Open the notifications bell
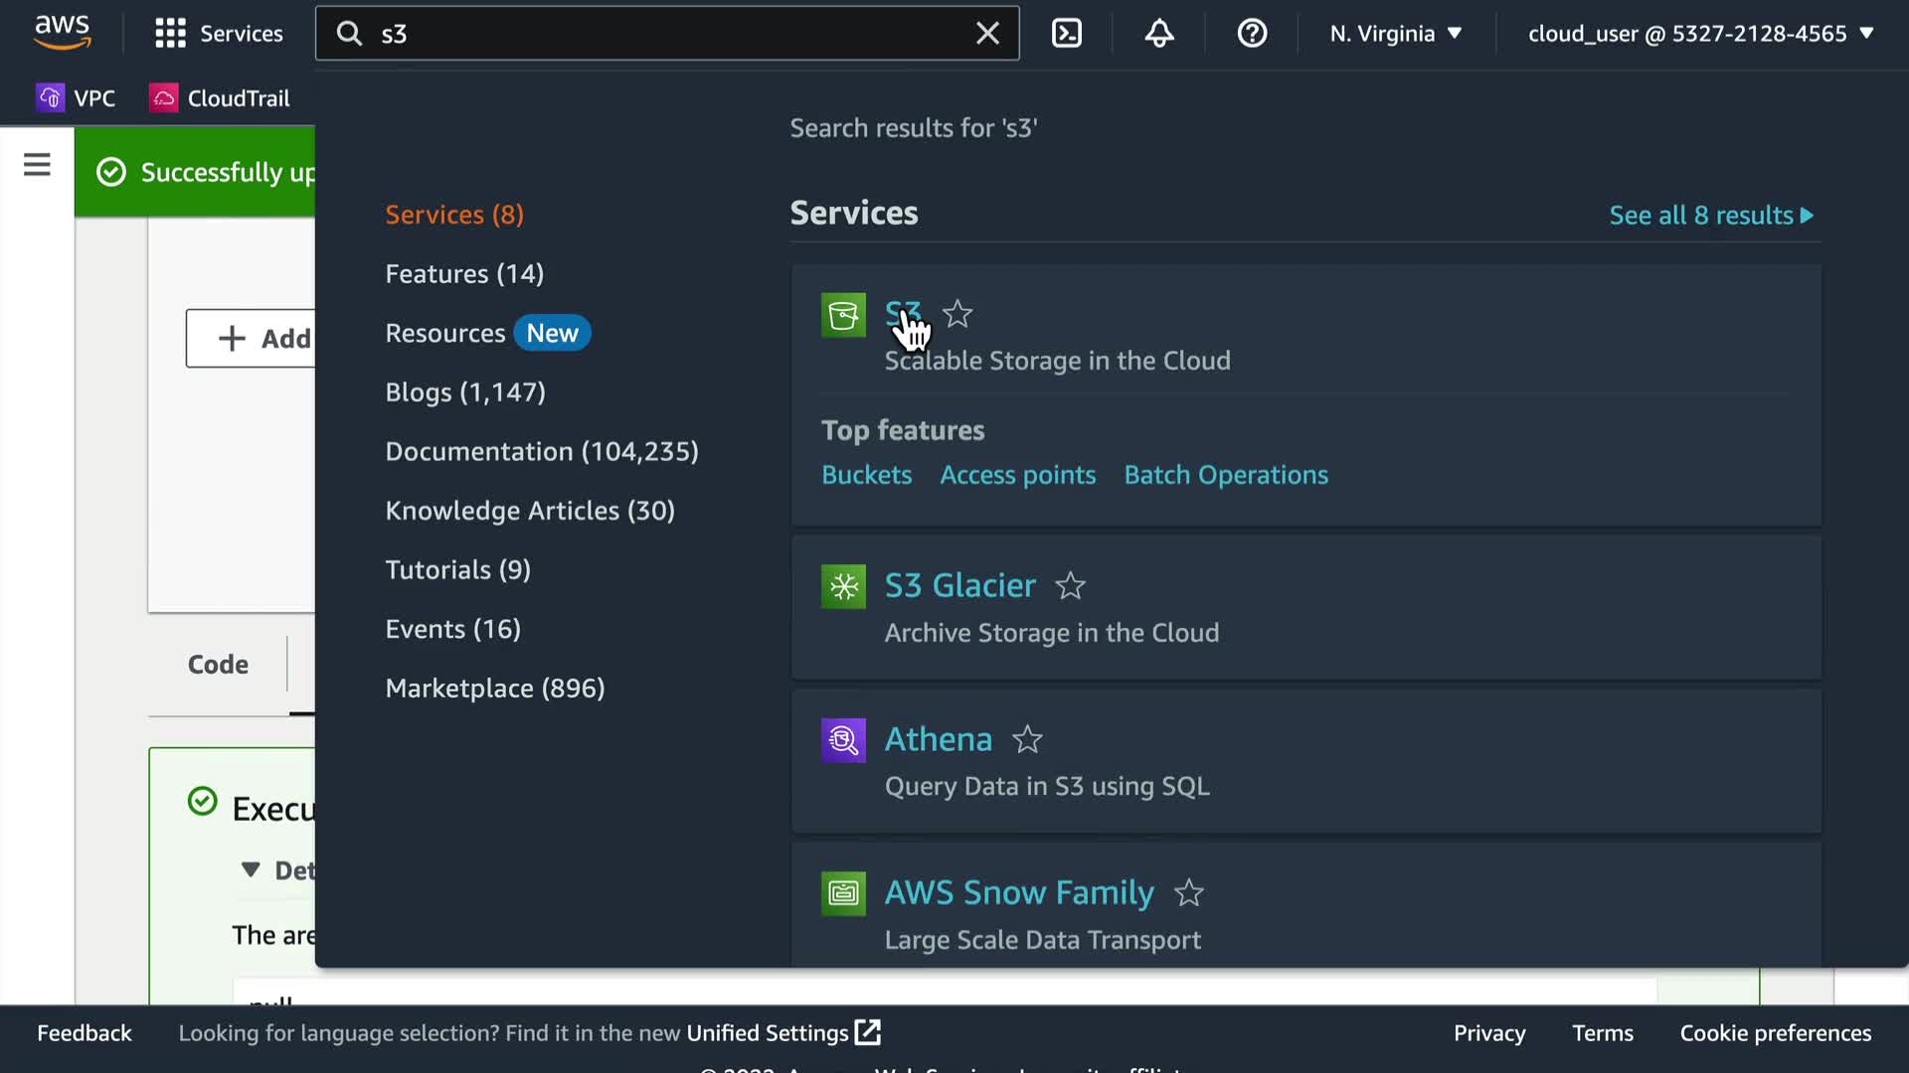Image resolution: width=1909 pixels, height=1073 pixels. point(1159,34)
